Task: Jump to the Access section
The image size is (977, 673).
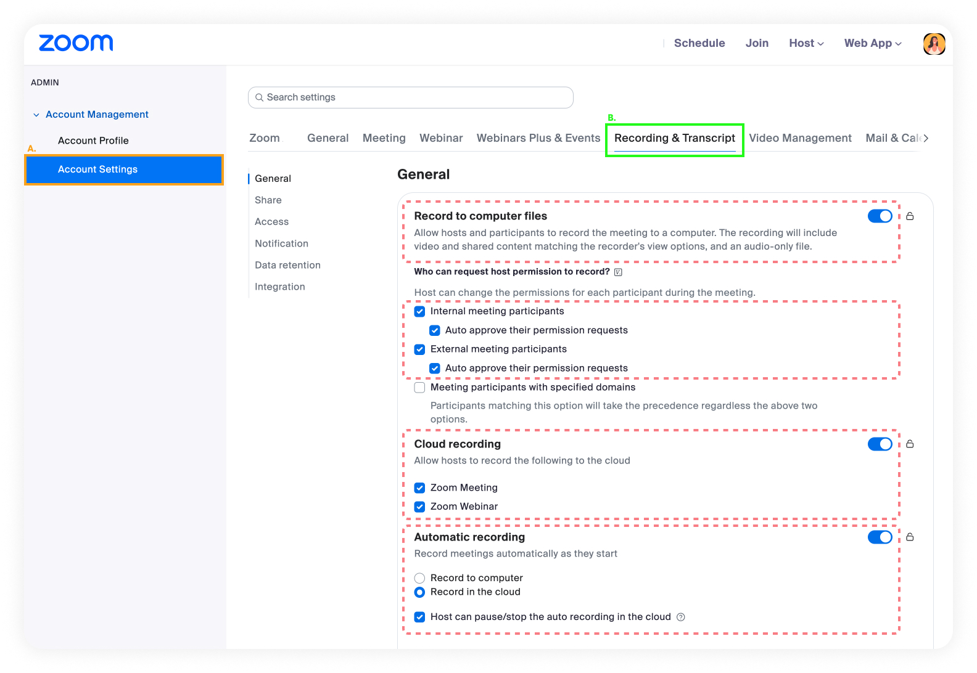Action: point(272,222)
